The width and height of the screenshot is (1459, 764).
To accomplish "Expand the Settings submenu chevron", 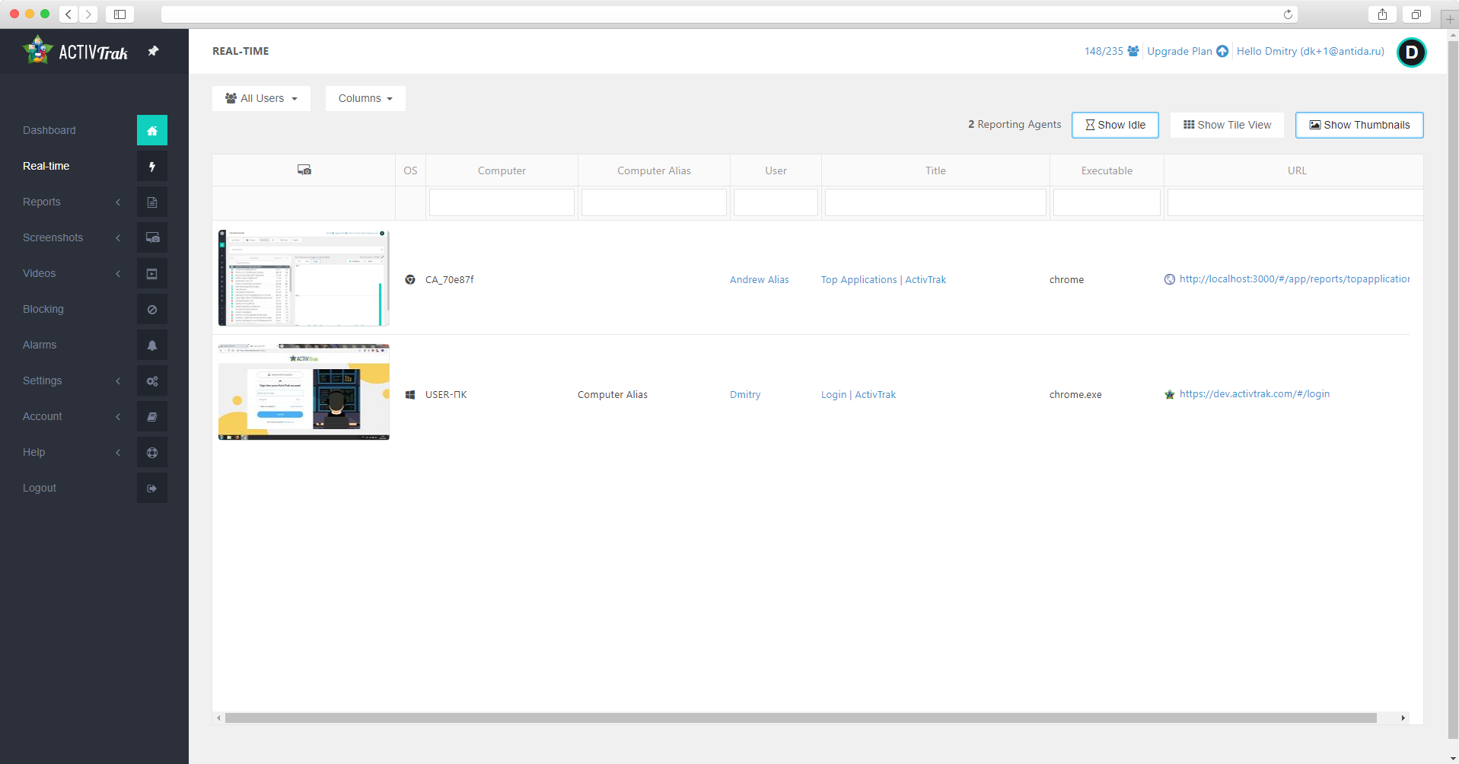I will [118, 380].
